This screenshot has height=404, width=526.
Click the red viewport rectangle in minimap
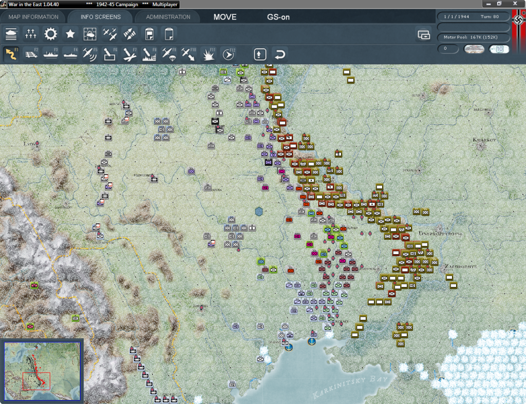coord(36,381)
